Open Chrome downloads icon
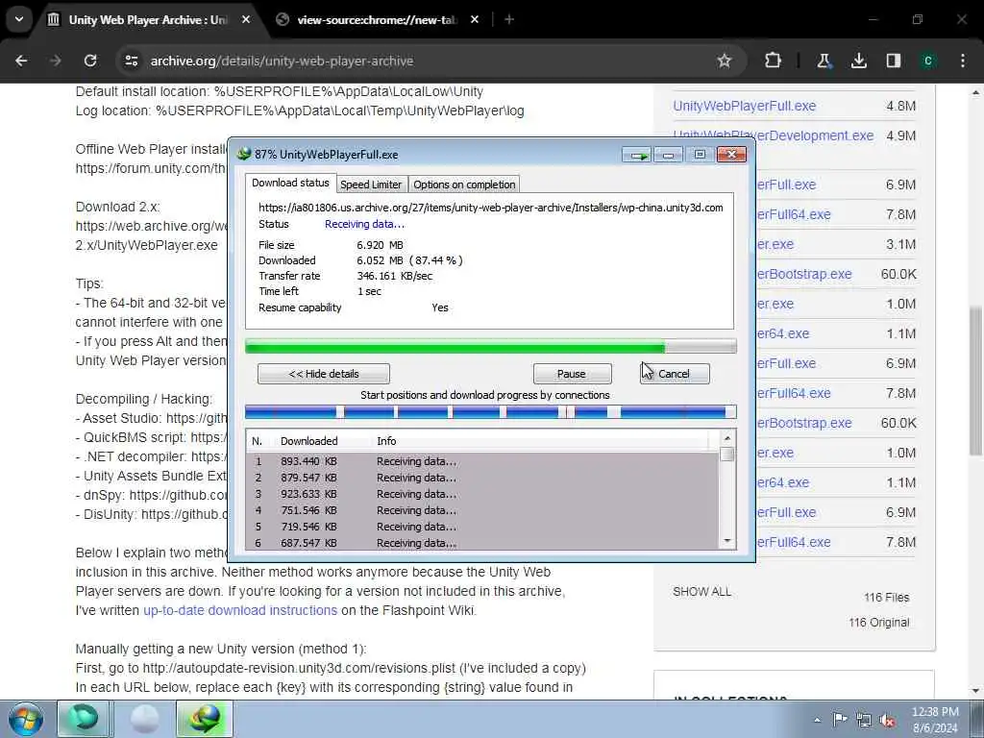 pyautogui.click(x=858, y=61)
